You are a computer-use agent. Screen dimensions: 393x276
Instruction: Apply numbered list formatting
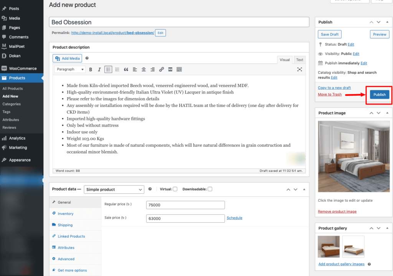point(117,70)
